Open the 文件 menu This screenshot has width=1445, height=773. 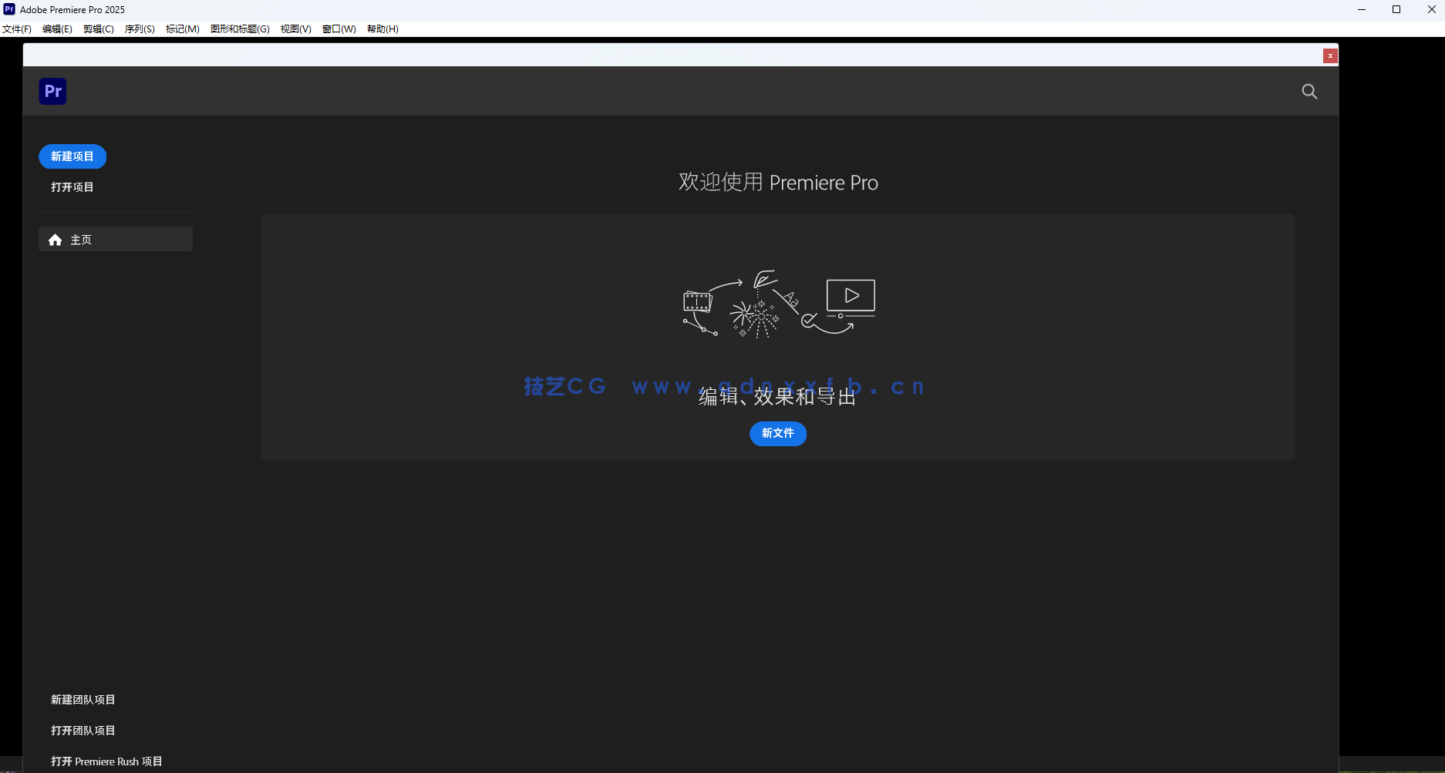[x=19, y=29]
